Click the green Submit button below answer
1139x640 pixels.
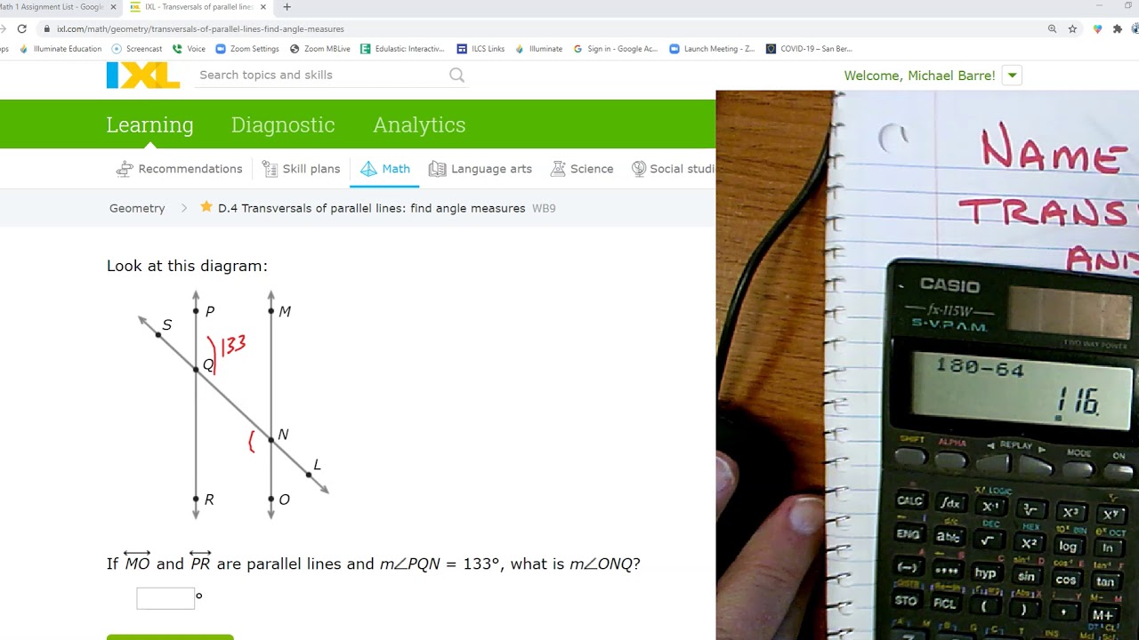point(170,637)
